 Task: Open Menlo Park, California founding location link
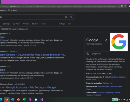pos(118,77)
